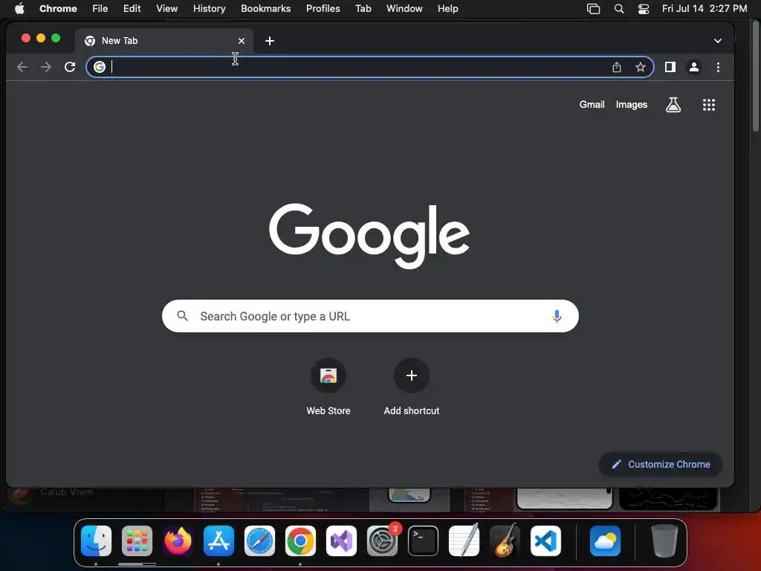Viewport: 761px width, 571px height.
Task: Go forward using the forward arrow
Action: click(46, 67)
